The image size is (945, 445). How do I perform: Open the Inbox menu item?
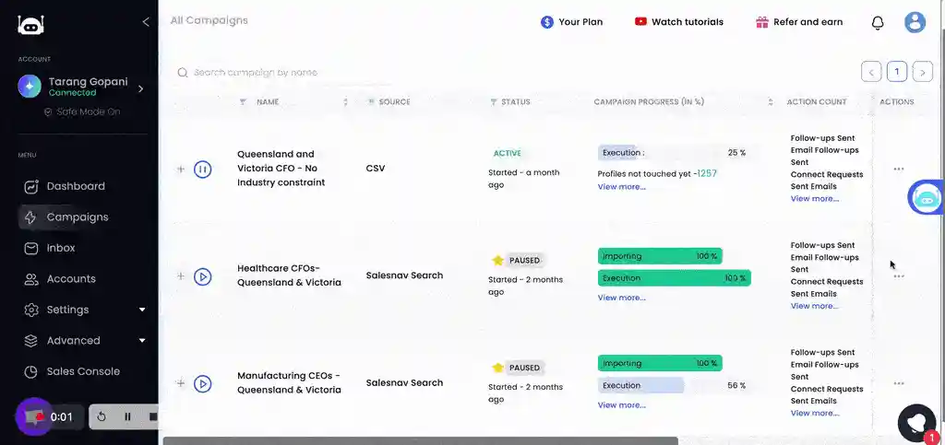(61, 248)
